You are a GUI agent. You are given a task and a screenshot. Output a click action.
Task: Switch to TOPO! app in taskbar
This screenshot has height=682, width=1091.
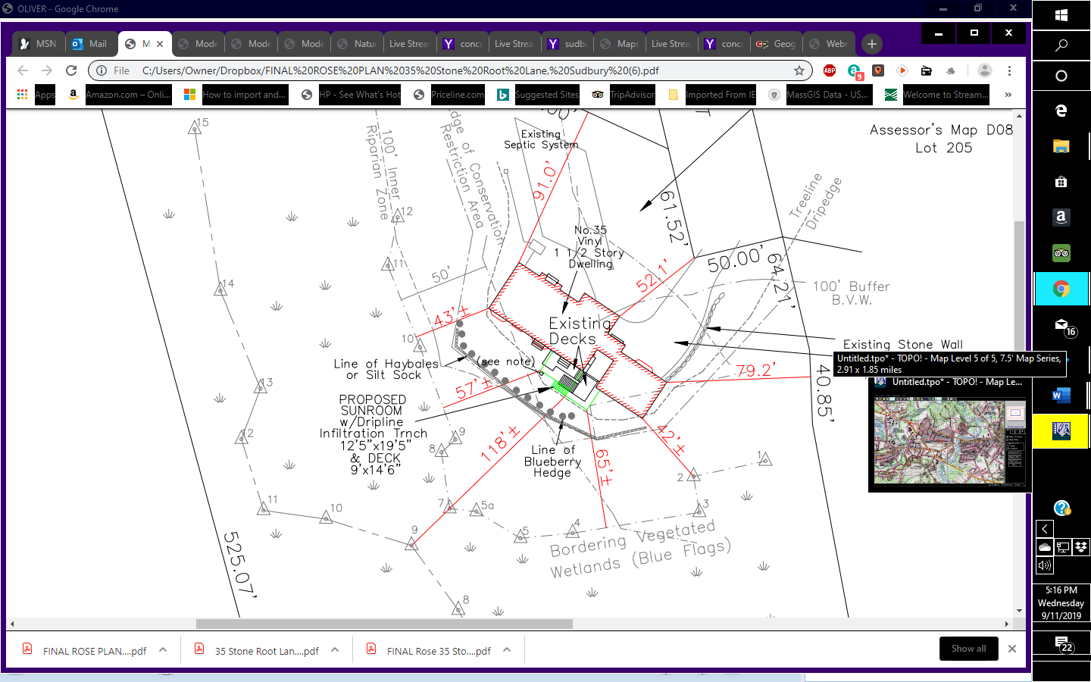pyautogui.click(x=1061, y=431)
